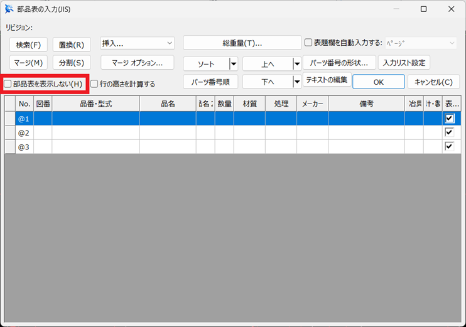466x327 pixels.
Task: Click the application icon in title bar
Action: [9, 9]
